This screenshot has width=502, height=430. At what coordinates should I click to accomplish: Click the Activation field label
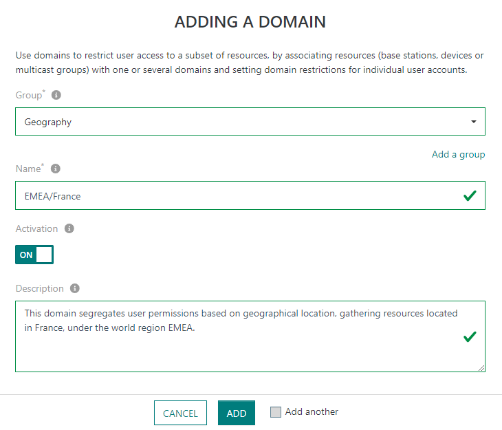(37, 228)
